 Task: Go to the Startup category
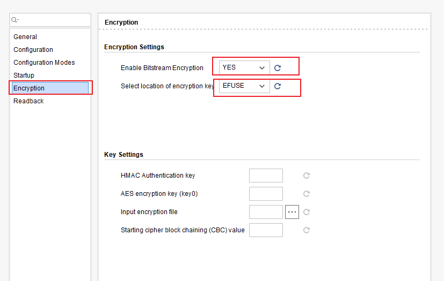pyautogui.click(x=24, y=75)
